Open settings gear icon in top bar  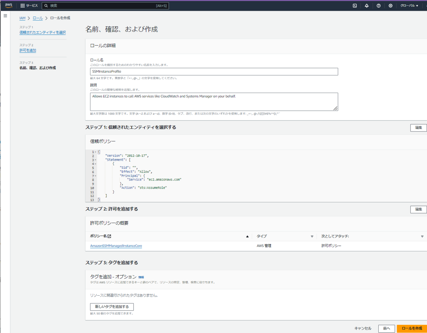click(390, 6)
